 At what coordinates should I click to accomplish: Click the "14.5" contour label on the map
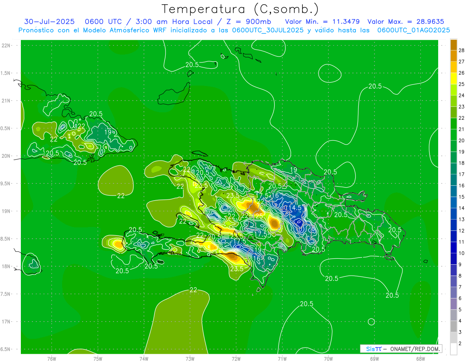coord(294,207)
